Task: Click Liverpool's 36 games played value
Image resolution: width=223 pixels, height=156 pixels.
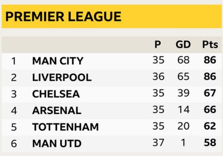Action: pyautogui.click(x=158, y=77)
